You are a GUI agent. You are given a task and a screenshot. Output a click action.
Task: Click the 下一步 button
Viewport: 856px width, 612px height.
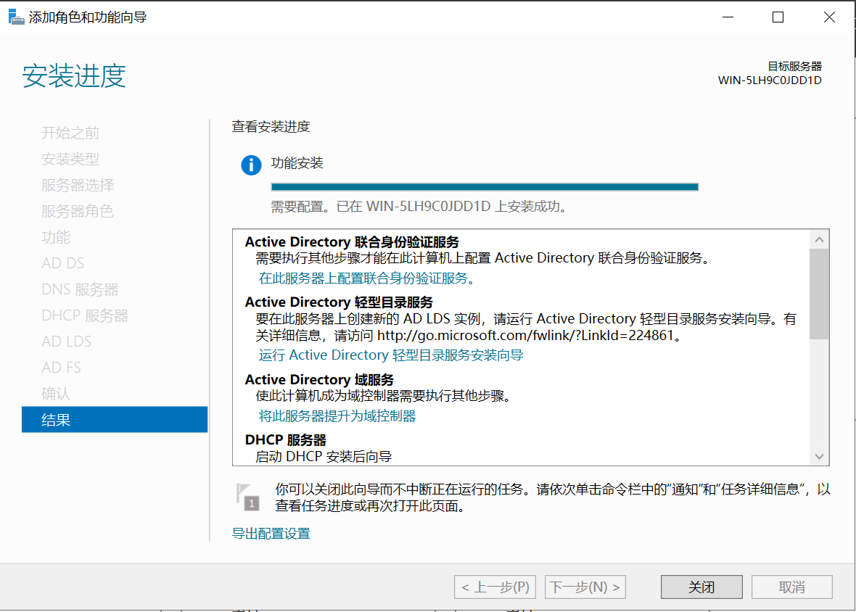[585, 587]
